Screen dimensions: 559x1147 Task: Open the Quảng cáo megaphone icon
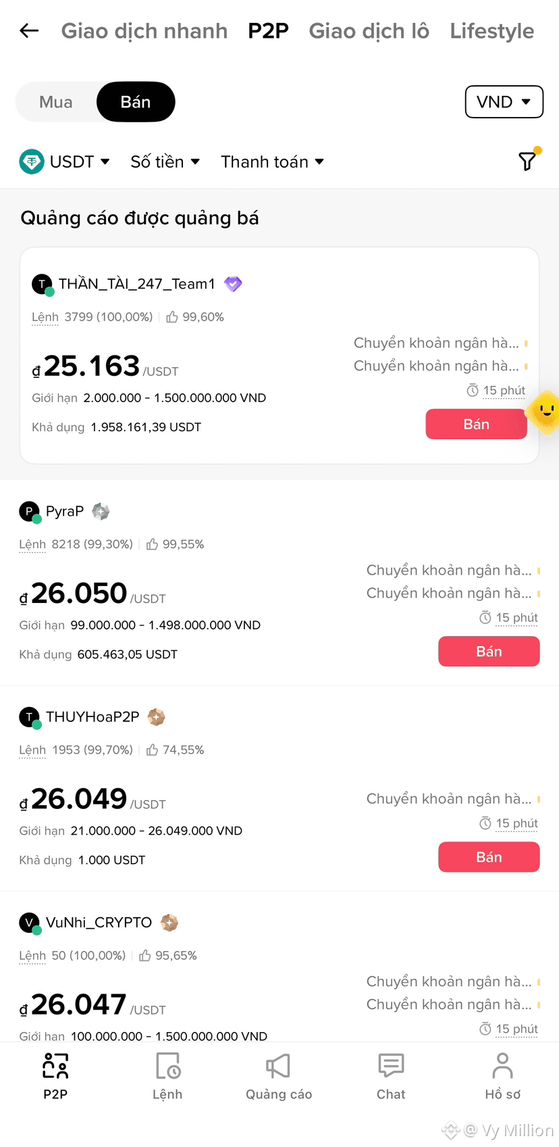coord(278,1066)
